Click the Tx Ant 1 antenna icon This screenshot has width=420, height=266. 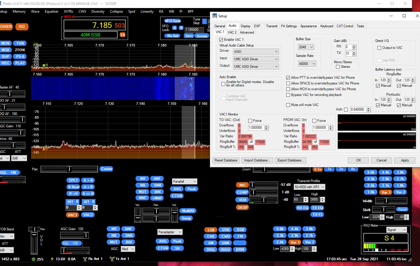[x=112, y=259]
